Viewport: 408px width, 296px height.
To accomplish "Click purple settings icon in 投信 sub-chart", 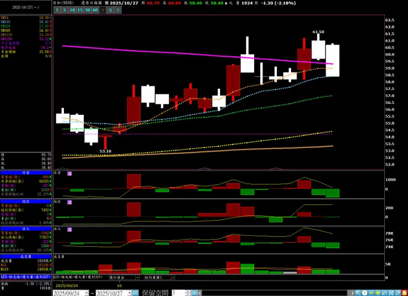I will point(69,202).
